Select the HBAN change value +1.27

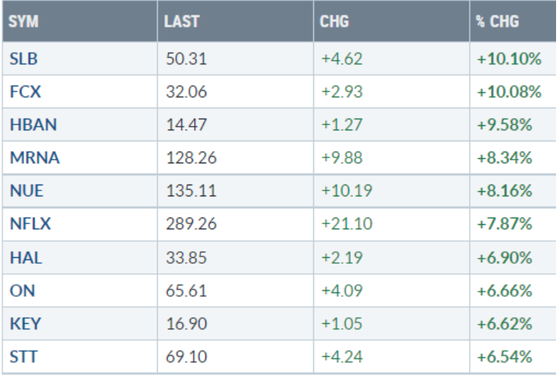coord(340,125)
